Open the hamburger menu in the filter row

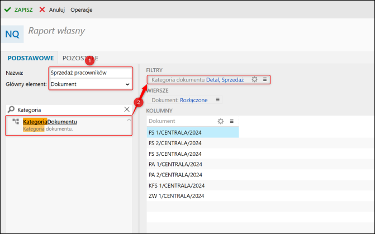tap(264, 80)
